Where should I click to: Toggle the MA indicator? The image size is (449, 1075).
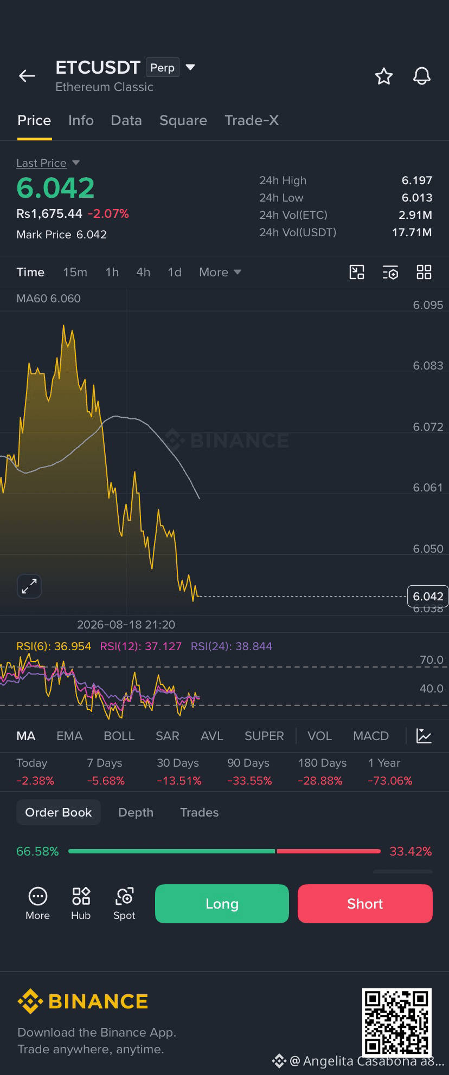pyautogui.click(x=26, y=736)
